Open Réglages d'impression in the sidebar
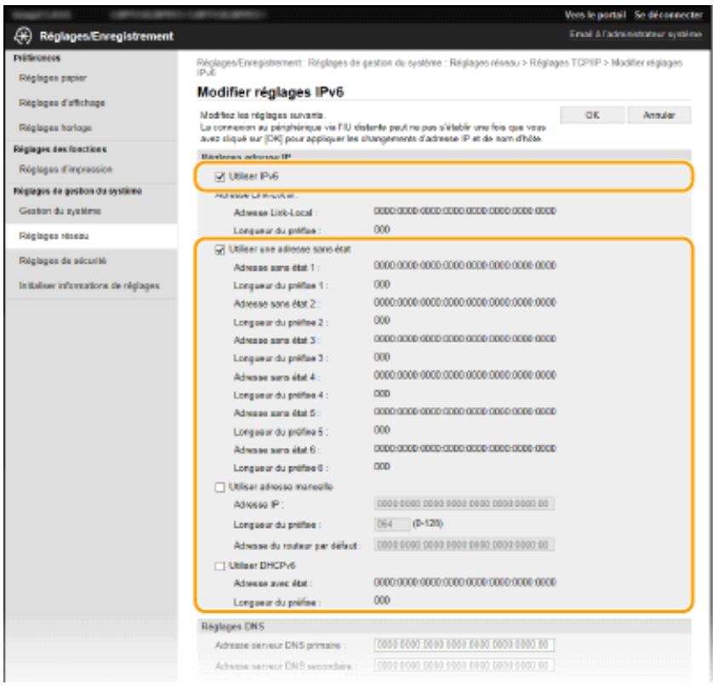Viewport: 717px width, 685px height. [65, 169]
